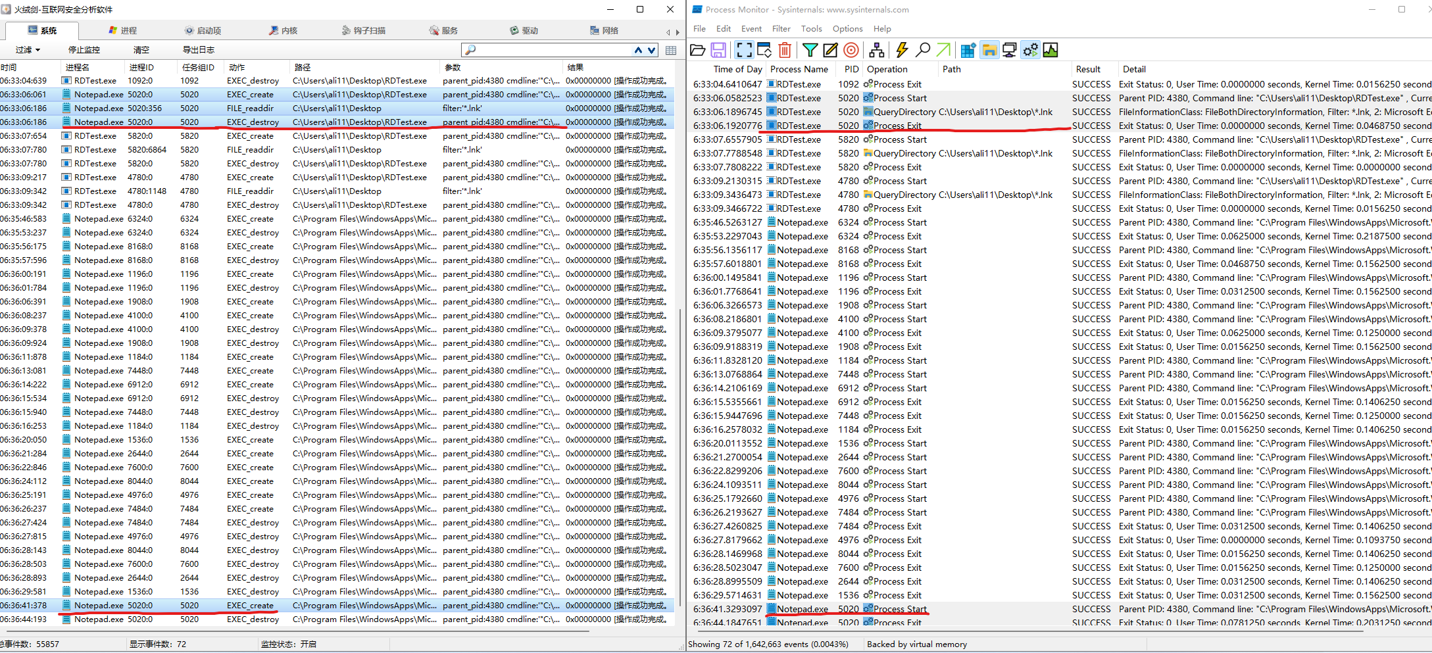Click the Find magnifier icon in Process Monitor

coord(923,50)
